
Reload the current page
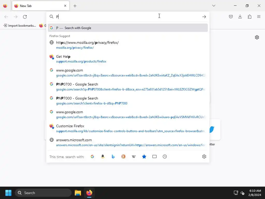25,17
